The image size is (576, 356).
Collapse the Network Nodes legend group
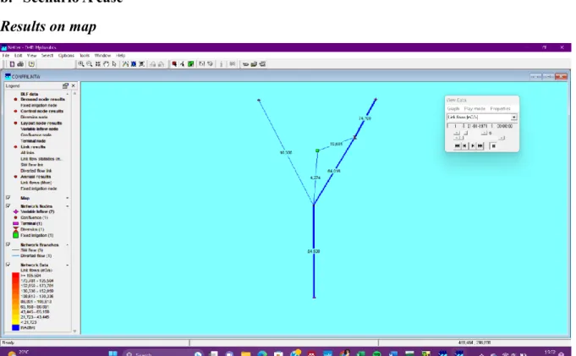[67, 206]
